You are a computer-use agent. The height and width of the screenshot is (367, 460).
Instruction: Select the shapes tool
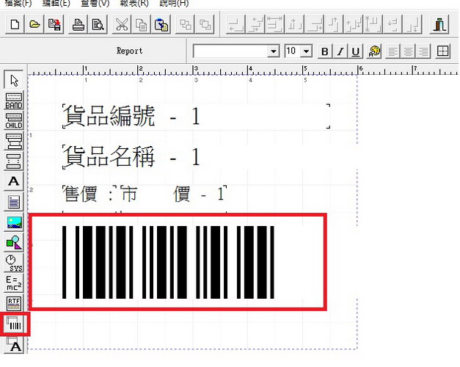click(14, 242)
